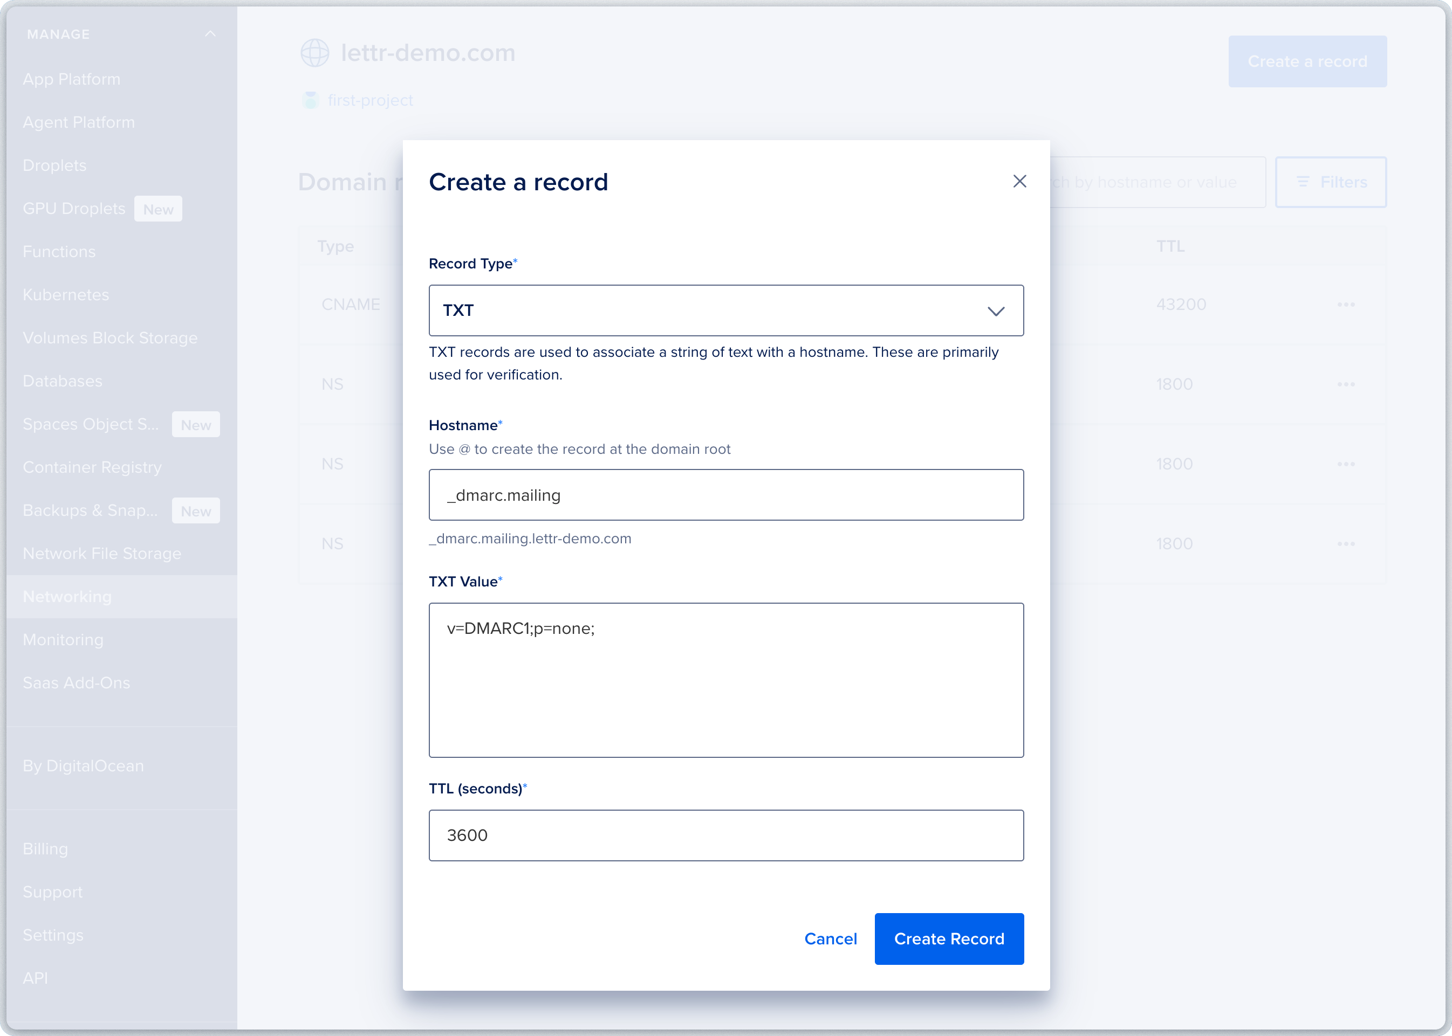This screenshot has height=1036, width=1452.
Task: Click the filter icon inside the Filters button
Action: click(x=1304, y=182)
